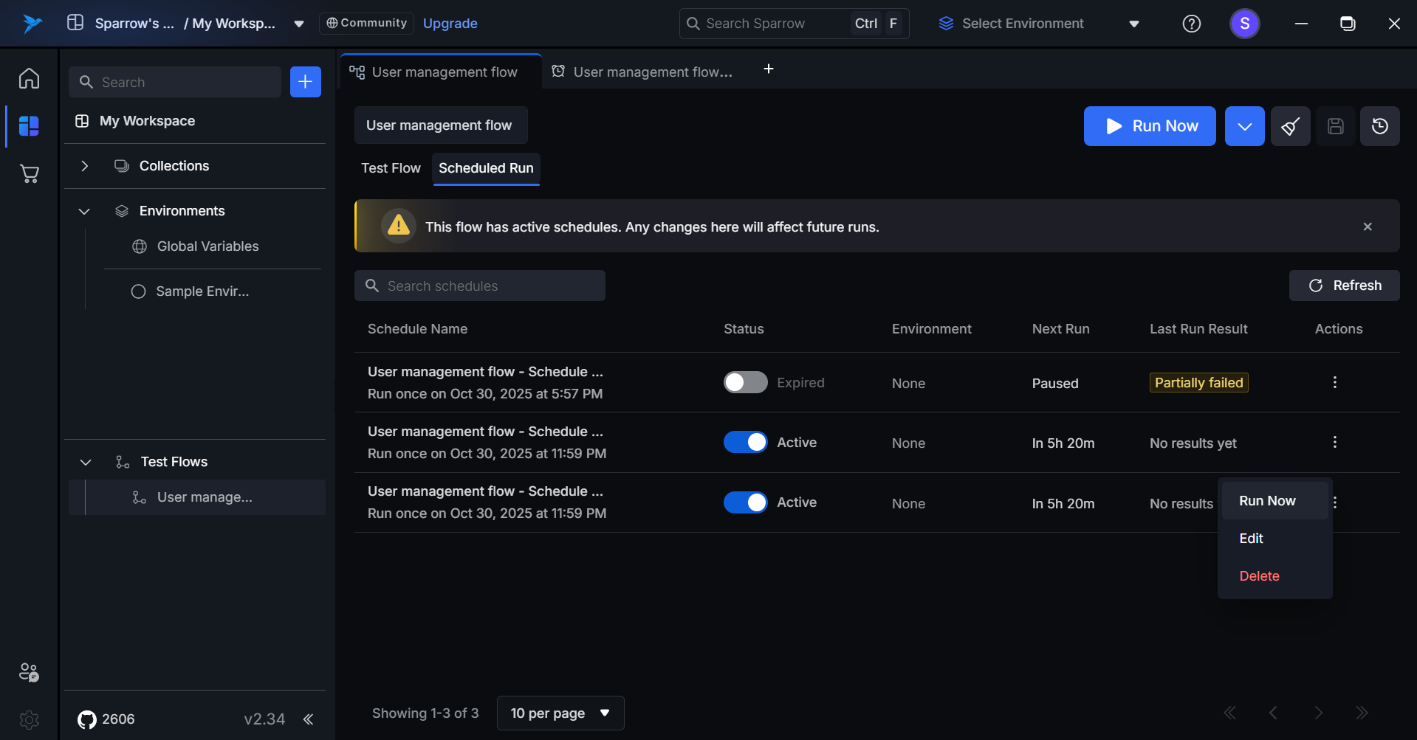Open the 10 per page dropdown
This screenshot has height=740, width=1417.
560,713
